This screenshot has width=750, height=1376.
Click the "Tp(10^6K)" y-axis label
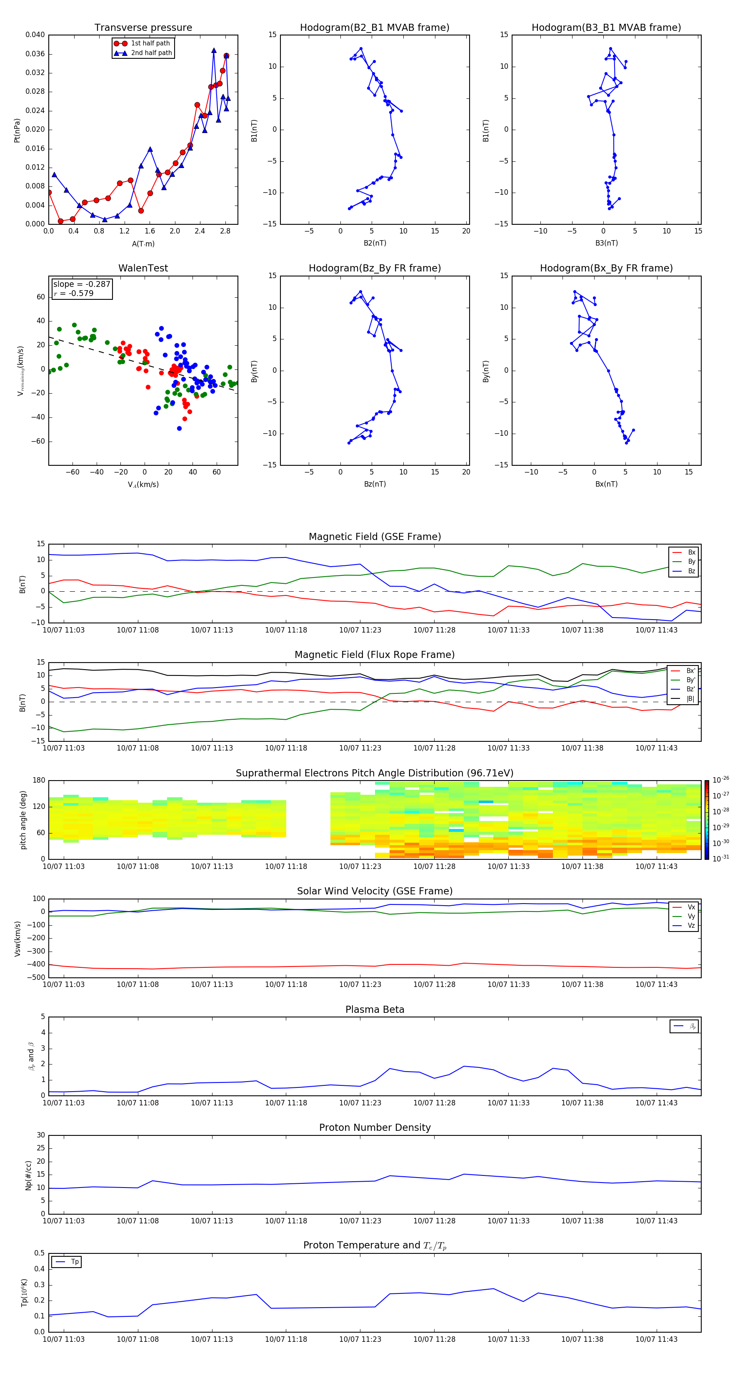coord(24,1293)
